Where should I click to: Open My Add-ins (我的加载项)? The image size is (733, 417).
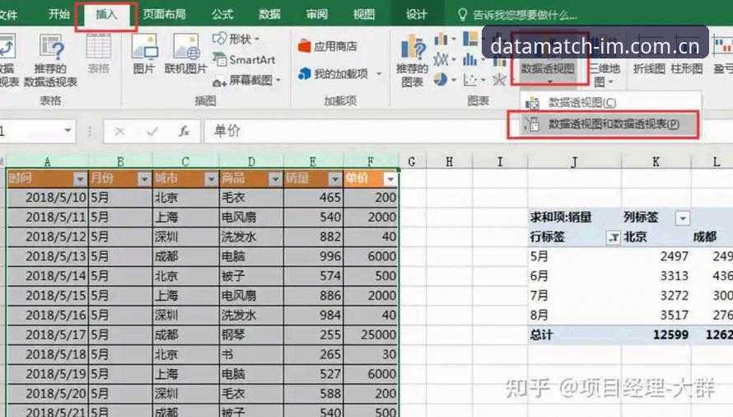[x=334, y=74]
